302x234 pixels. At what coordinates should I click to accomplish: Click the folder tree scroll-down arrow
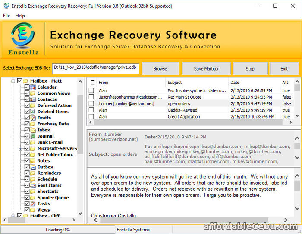[x=80, y=214]
